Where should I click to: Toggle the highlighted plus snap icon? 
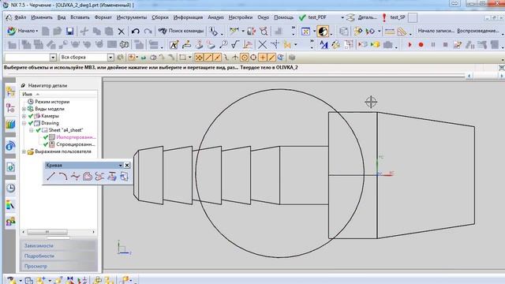tap(263, 58)
